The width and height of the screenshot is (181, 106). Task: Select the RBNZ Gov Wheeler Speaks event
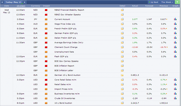coord(67,15)
